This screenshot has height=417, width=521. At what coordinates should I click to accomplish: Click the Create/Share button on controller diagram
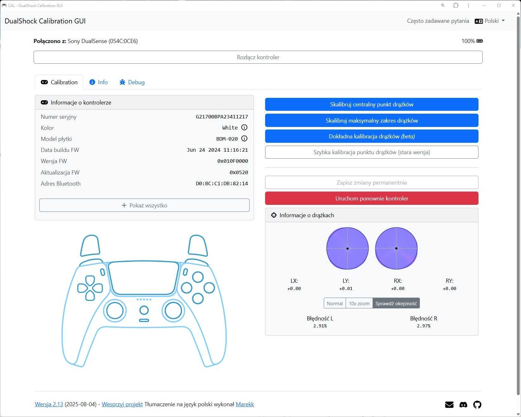103,272
